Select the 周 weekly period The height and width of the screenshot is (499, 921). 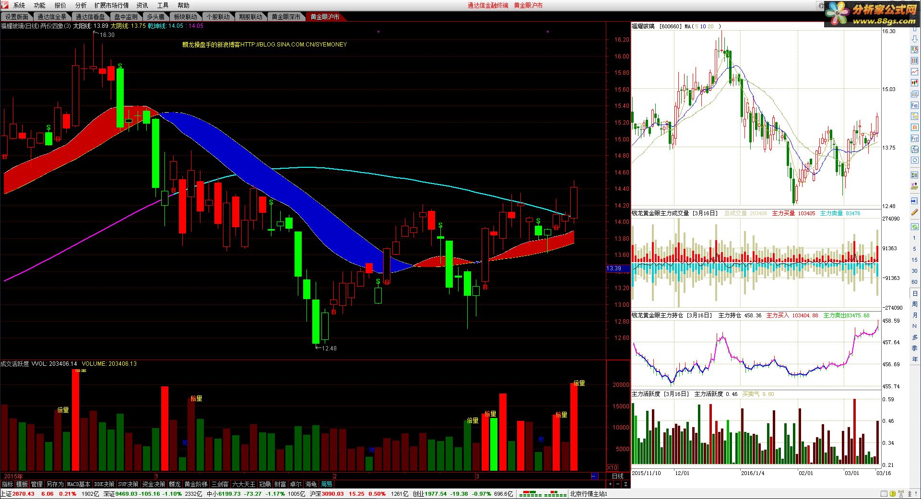click(x=915, y=304)
